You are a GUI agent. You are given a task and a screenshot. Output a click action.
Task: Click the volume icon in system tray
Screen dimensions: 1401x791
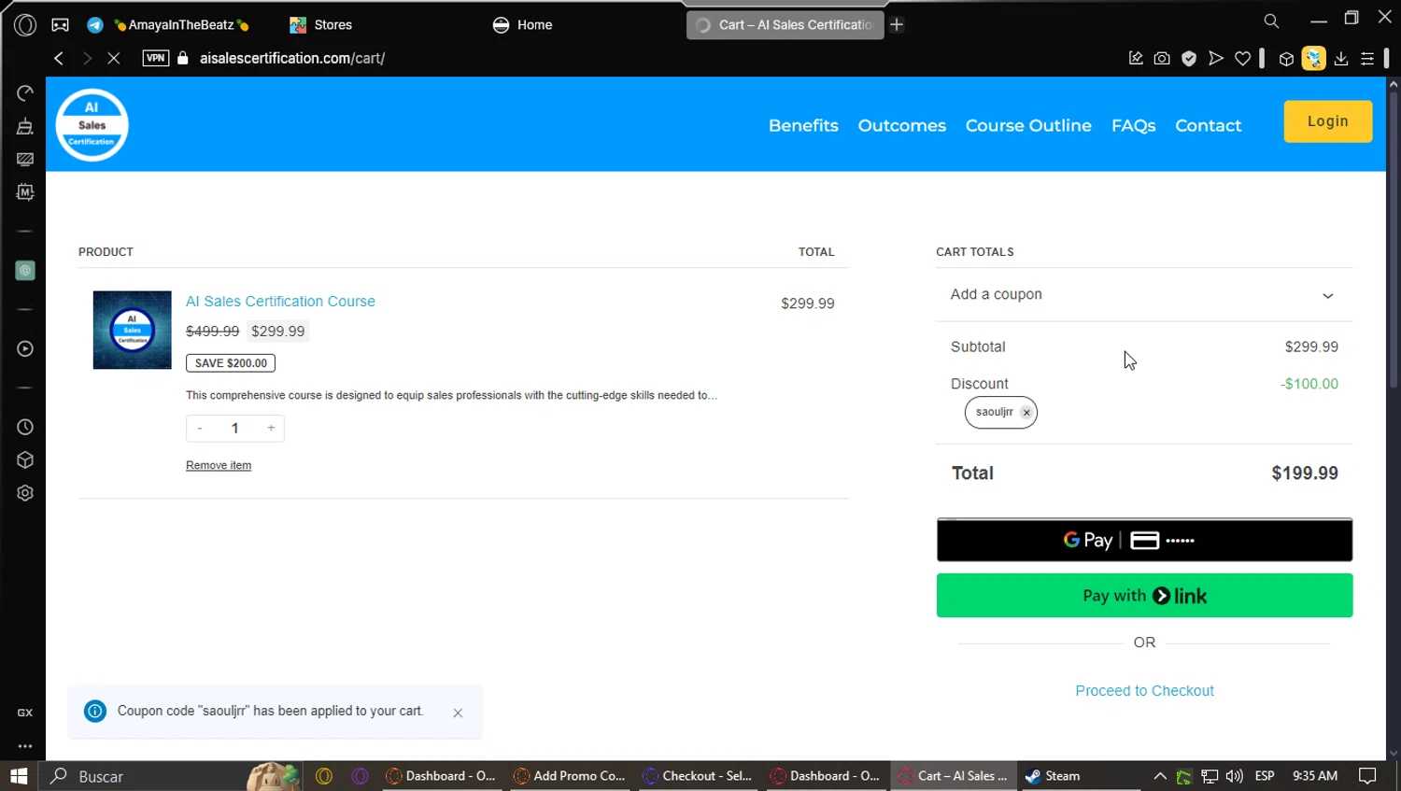[1234, 776]
